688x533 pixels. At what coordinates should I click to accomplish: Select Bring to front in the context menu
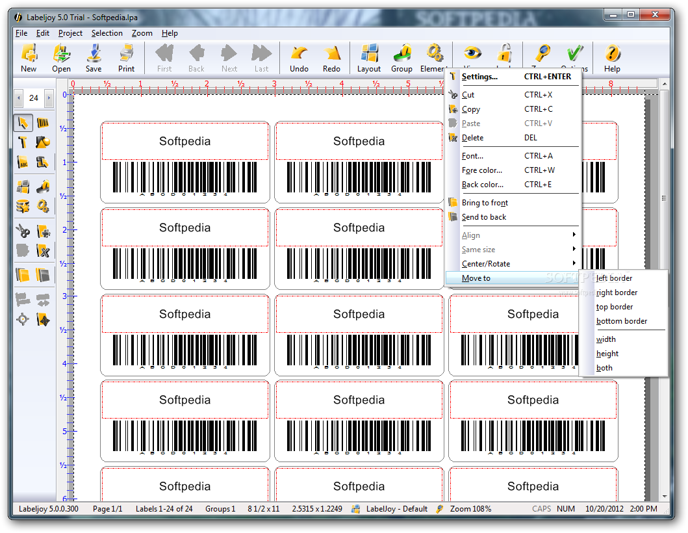point(512,203)
